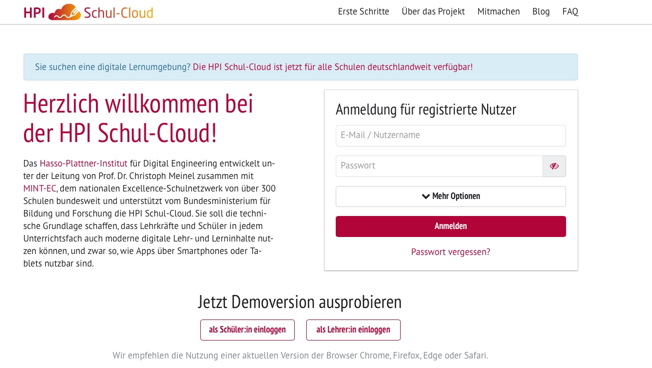Follow the Hasso-Plattner-Institut link
The image size is (652, 368).
tap(83, 163)
